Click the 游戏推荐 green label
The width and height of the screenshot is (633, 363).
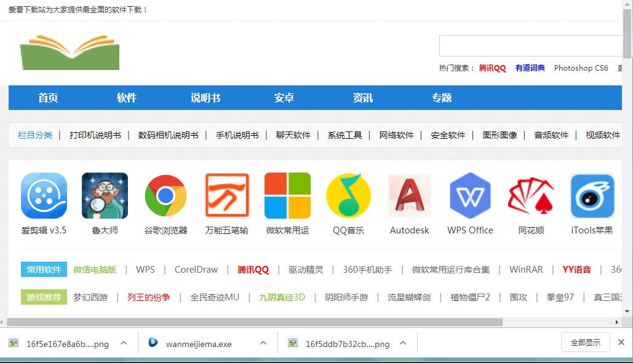(x=44, y=297)
